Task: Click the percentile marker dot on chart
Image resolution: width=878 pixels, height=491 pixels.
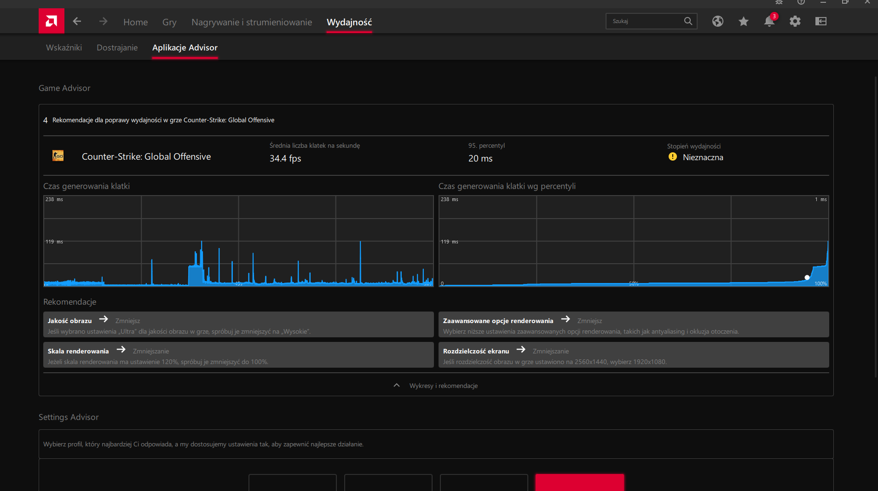Action: click(807, 277)
